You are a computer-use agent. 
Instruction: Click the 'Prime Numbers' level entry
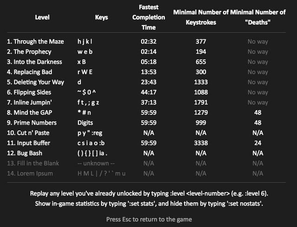32,123
